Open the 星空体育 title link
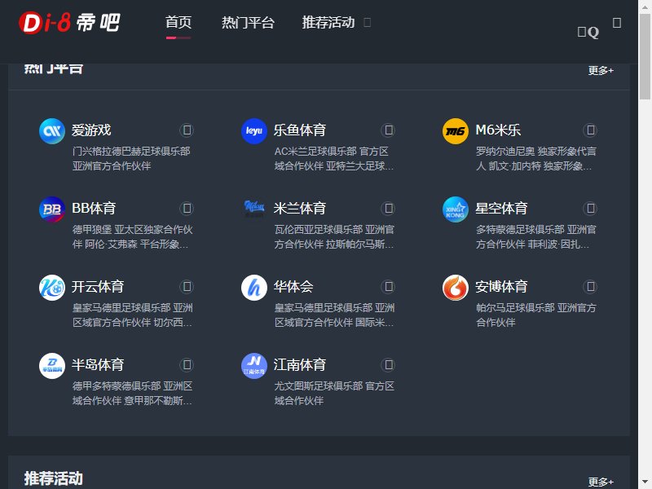This screenshot has width=652, height=489. pos(501,209)
